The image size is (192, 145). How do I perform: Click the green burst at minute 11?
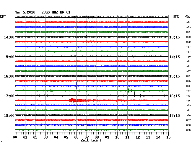coord(128,90)
